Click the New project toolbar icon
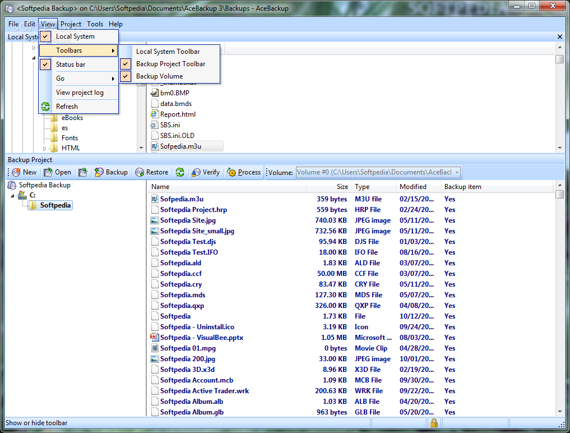The width and height of the screenshot is (570, 433). point(16,173)
